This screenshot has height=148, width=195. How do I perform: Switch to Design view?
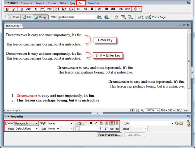pos(41,17)
